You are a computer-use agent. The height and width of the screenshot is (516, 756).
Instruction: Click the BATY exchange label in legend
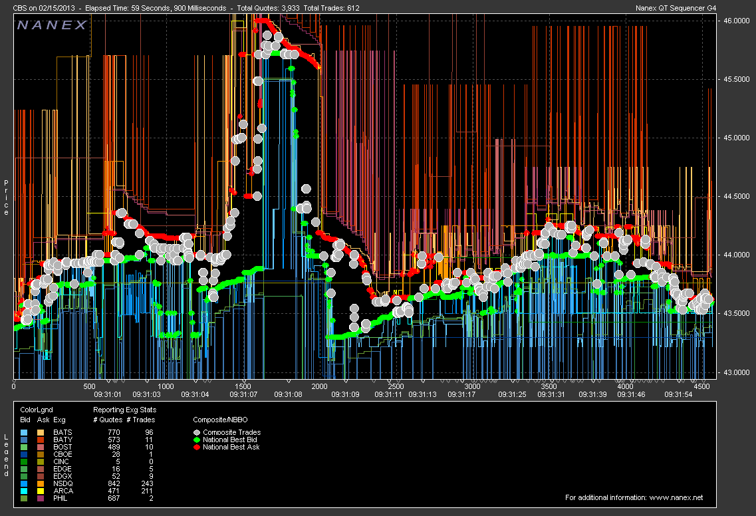pyautogui.click(x=63, y=440)
